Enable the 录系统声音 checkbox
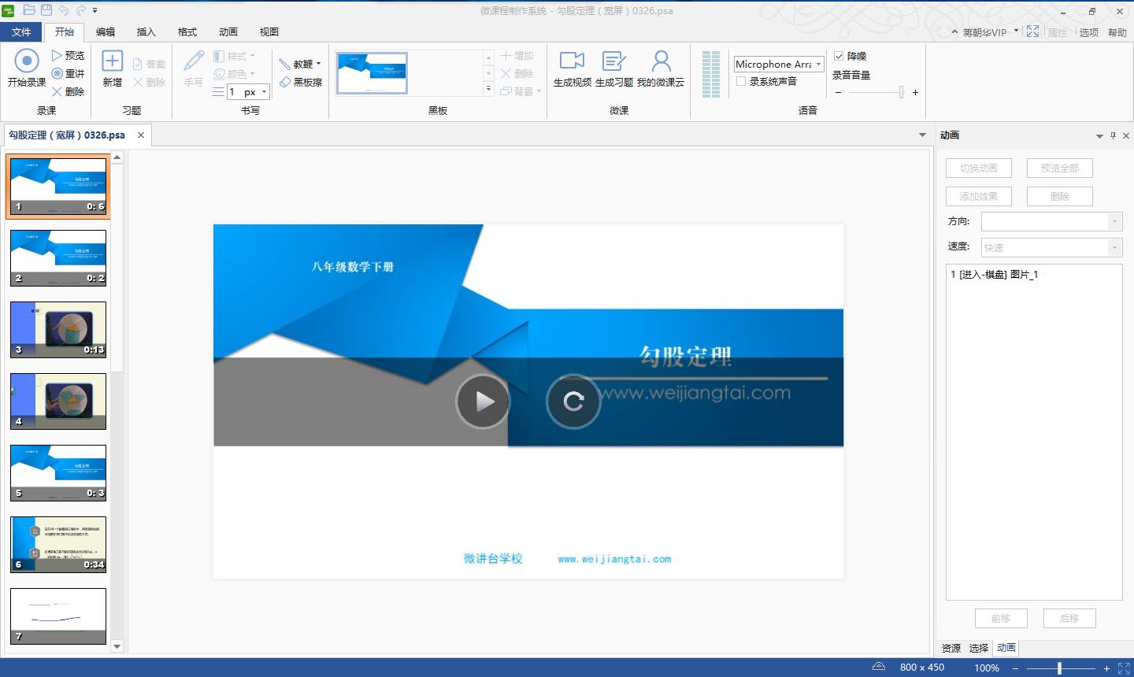The image size is (1134, 677). [x=741, y=81]
